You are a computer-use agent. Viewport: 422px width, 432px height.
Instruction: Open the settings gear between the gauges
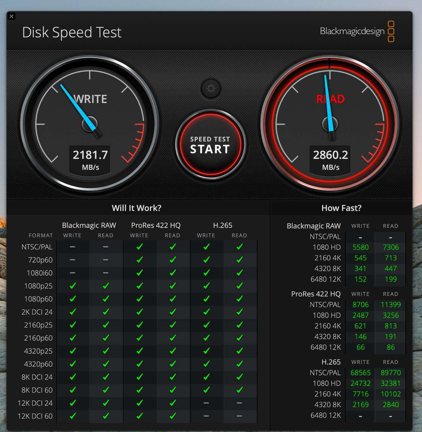click(211, 88)
